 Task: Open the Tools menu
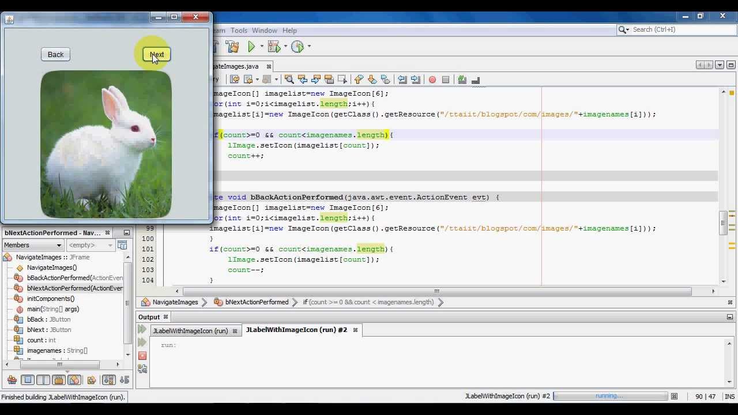click(x=239, y=31)
